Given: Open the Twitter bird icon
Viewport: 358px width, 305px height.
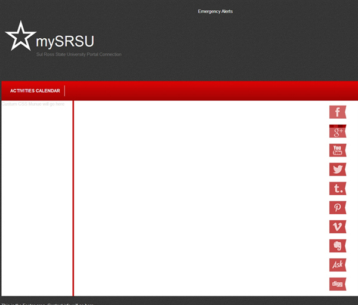Looking at the screenshot, I should coord(337,170).
